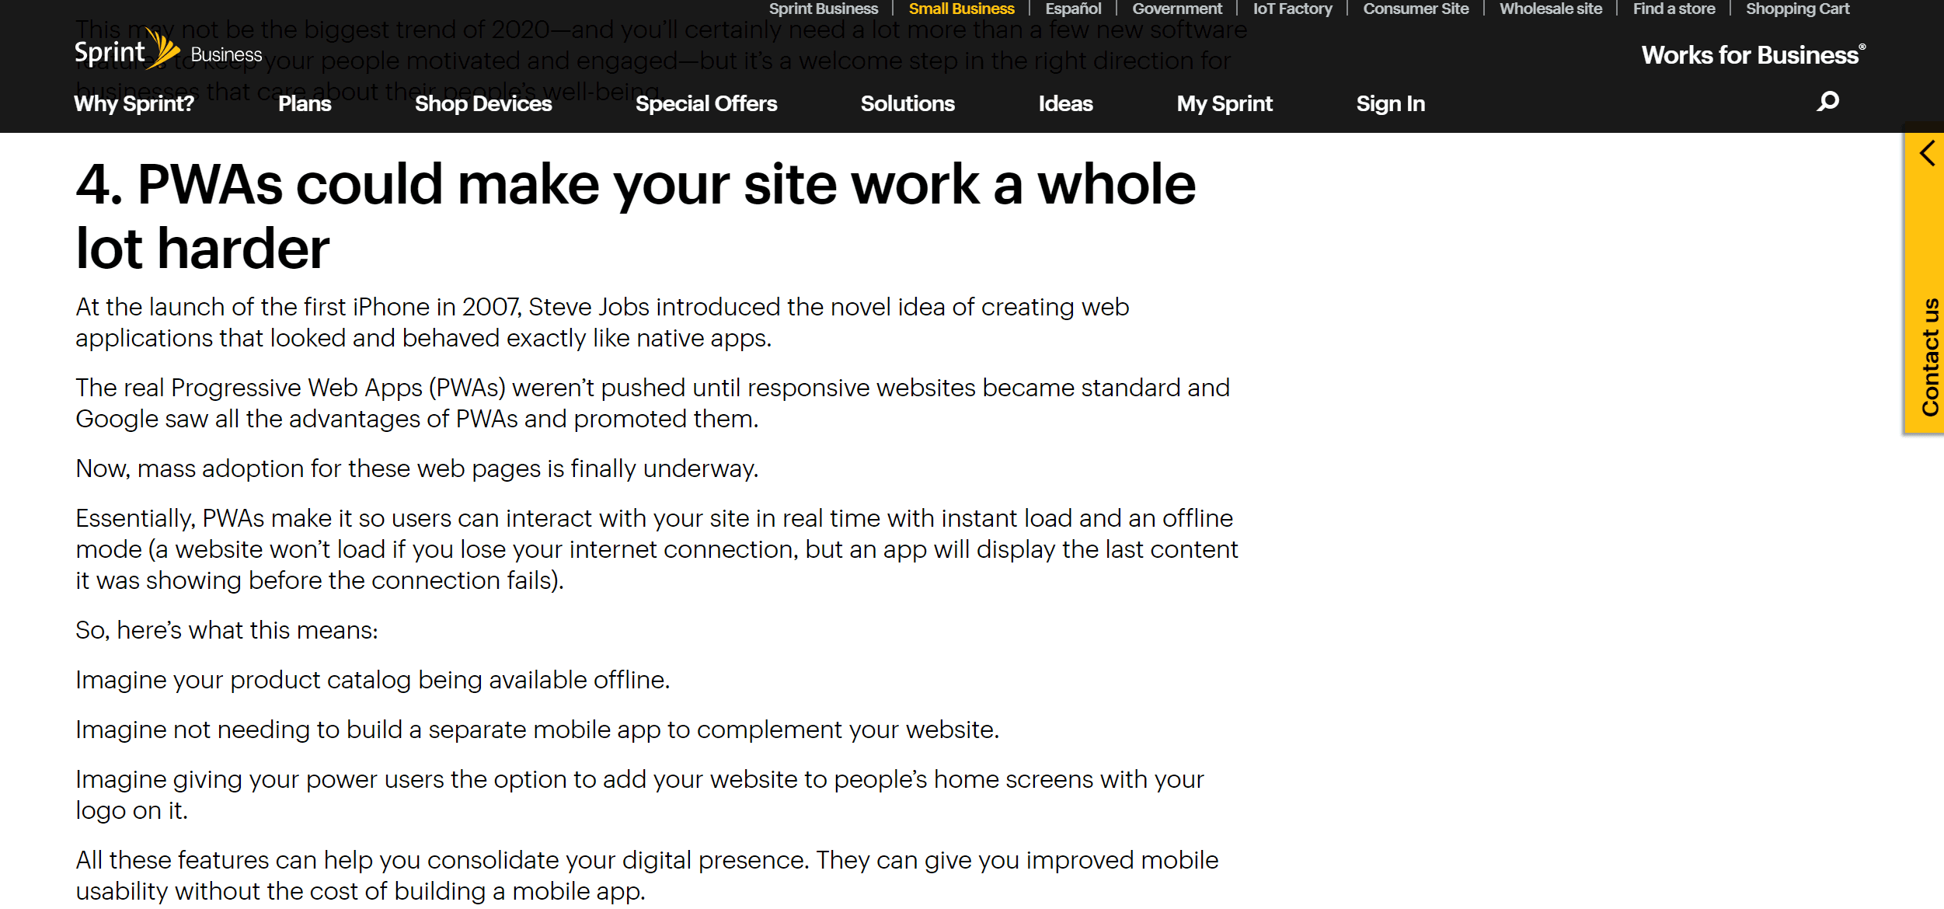This screenshot has width=1944, height=909.
Task: Open the Shop Devices menu
Action: tap(483, 103)
